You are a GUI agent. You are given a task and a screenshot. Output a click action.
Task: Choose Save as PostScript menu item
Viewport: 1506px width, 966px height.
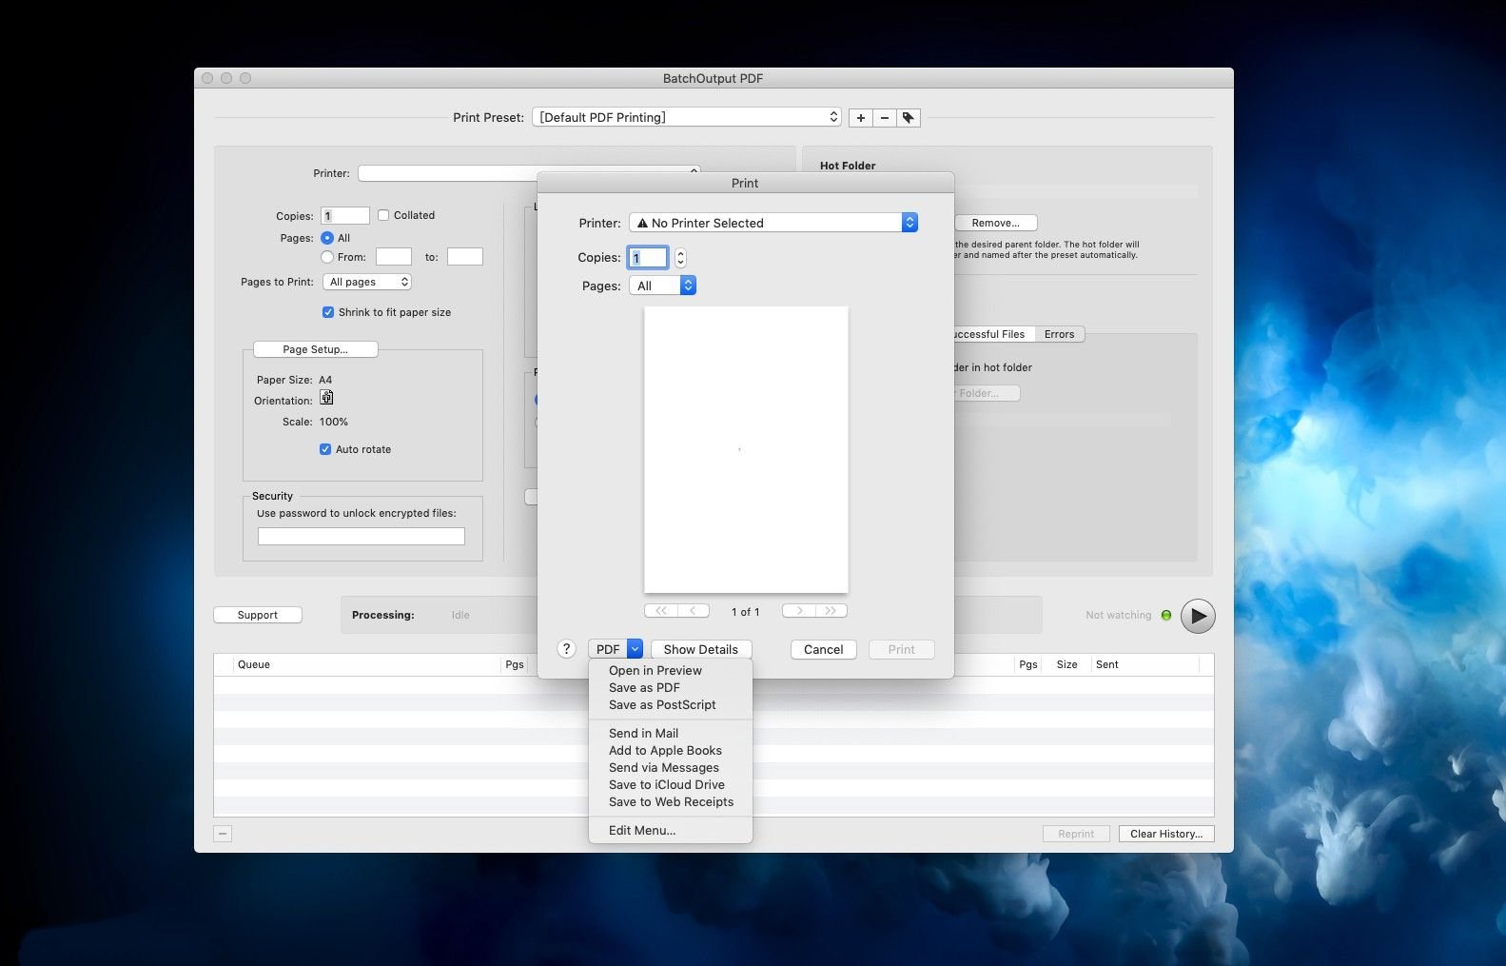(662, 705)
